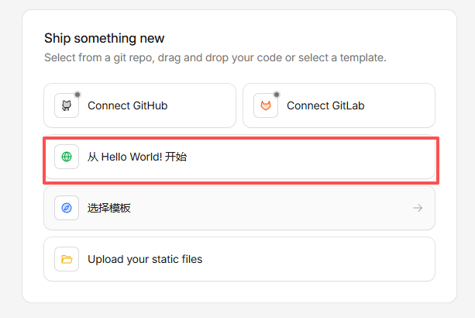
Task: Click the 'Connect GitLab' label text
Action: pyautogui.click(x=325, y=105)
